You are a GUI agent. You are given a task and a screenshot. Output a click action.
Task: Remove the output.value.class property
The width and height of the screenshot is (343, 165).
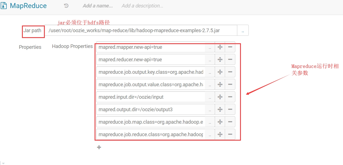coord(230,84)
